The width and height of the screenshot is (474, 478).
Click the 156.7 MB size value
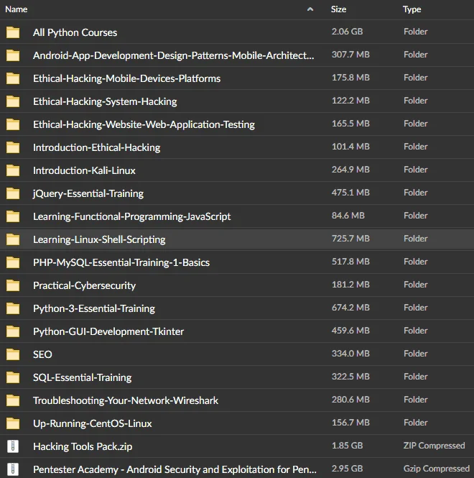coord(350,423)
